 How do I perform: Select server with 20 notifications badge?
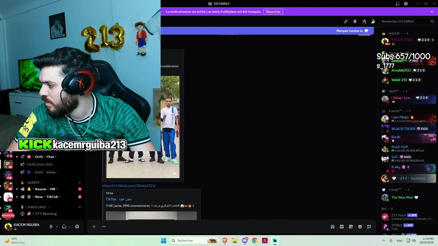tap(8, 164)
